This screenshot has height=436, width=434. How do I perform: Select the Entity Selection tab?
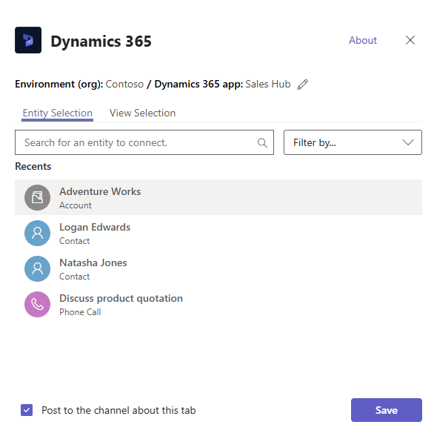(58, 113)
